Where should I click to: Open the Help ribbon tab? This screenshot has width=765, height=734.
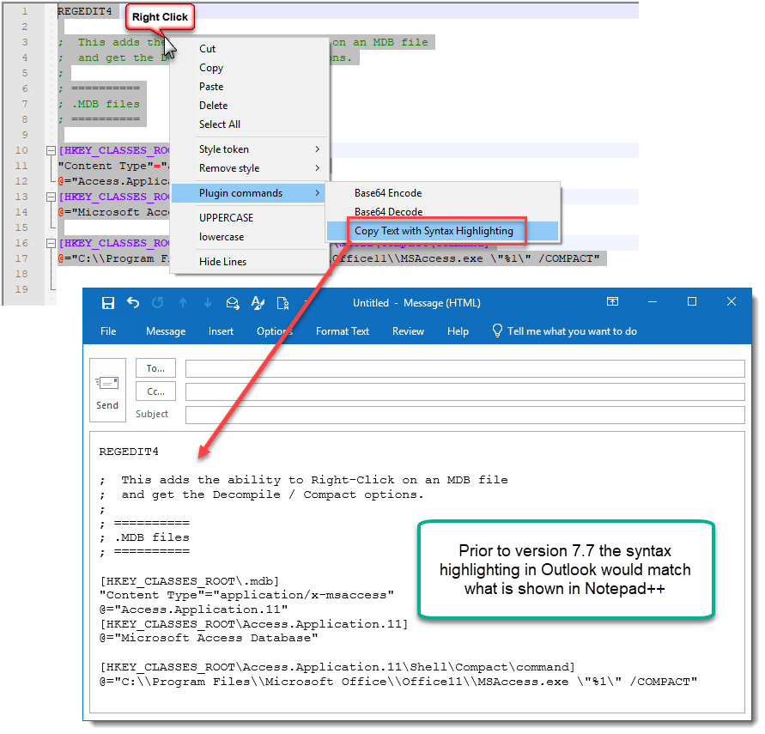pos(458,331)
